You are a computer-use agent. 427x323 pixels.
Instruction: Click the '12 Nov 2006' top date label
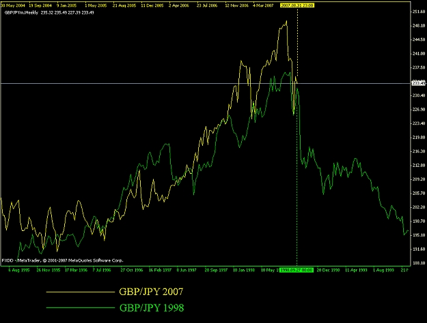coord(236,5)
